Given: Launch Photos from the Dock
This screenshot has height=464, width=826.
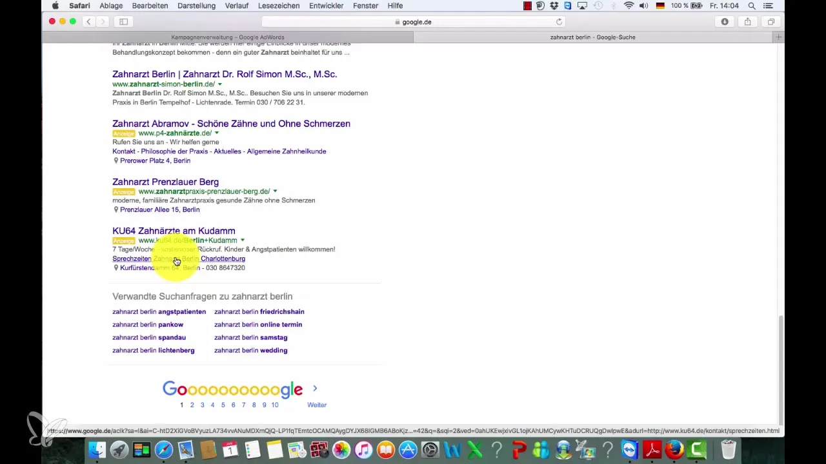Looking at the screenshot, I should pyautogui.click(x=341, y=449).
